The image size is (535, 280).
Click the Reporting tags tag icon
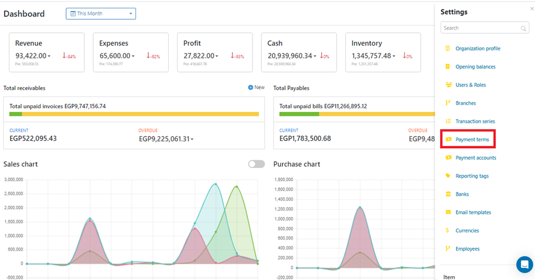click(x=448, y=176)
